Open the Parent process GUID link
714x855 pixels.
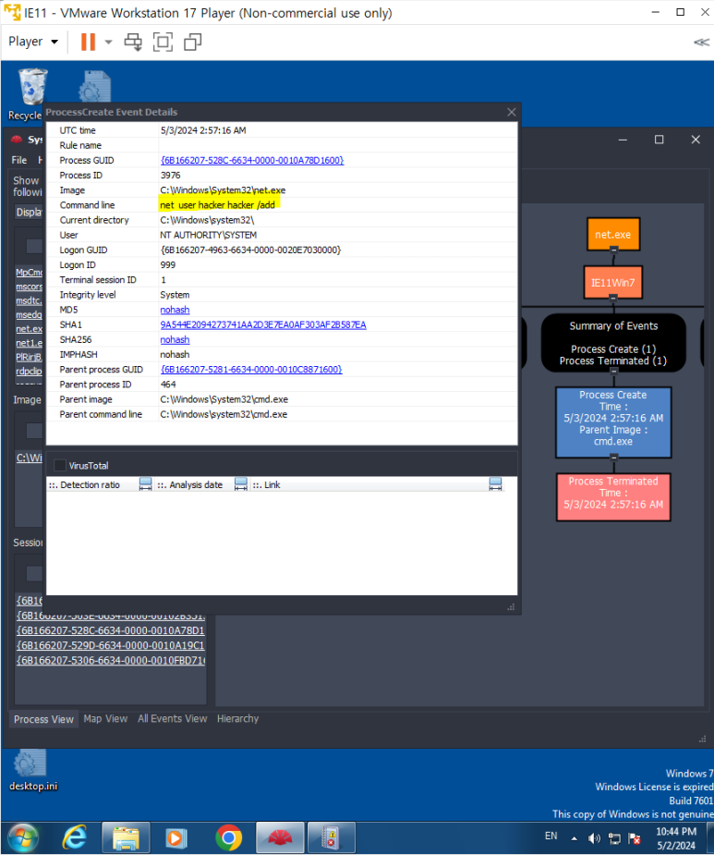(x=251, y=369)
